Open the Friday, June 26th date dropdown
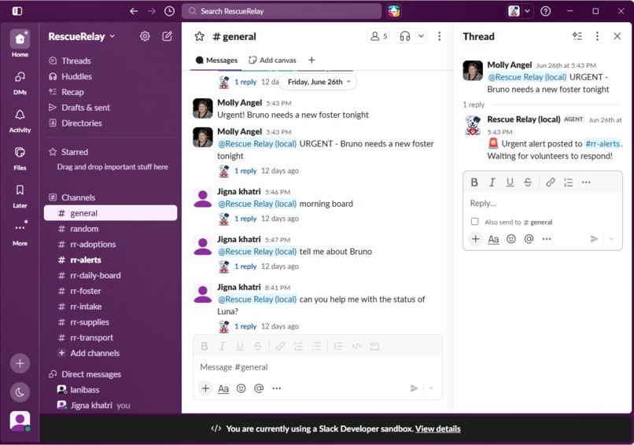This screenshot has width=634, height=445. pyautogui.click(x=318, y=82)
